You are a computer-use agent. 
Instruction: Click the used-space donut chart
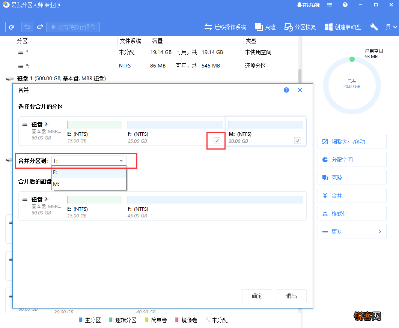[x=352, y=85]
